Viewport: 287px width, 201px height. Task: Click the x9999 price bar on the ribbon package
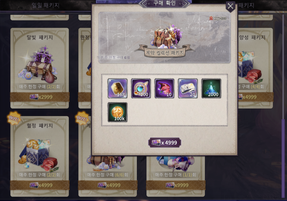[176, 185]
